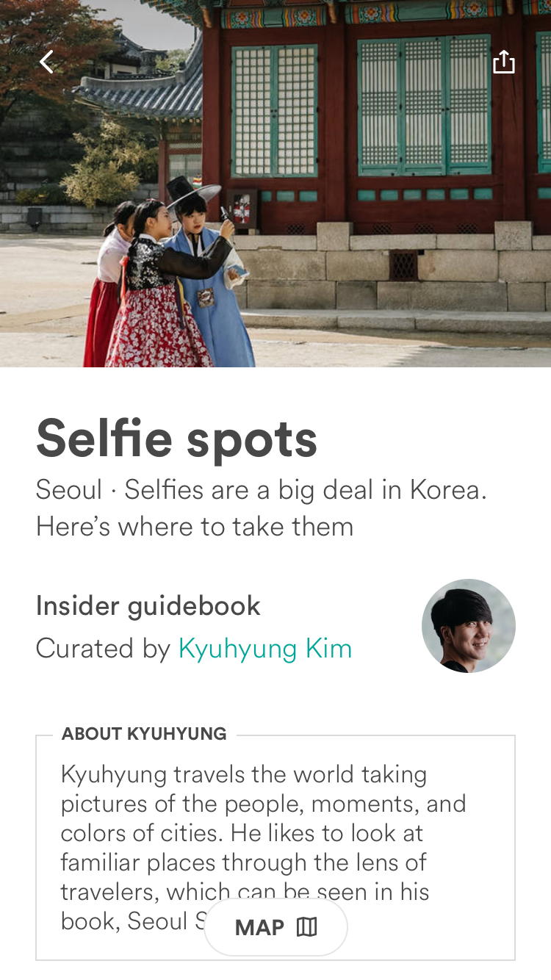Tap "Selfies are a big deal in Korea" text
The image size is (551, 980).
pyautogui.click(x=306, y=490)
